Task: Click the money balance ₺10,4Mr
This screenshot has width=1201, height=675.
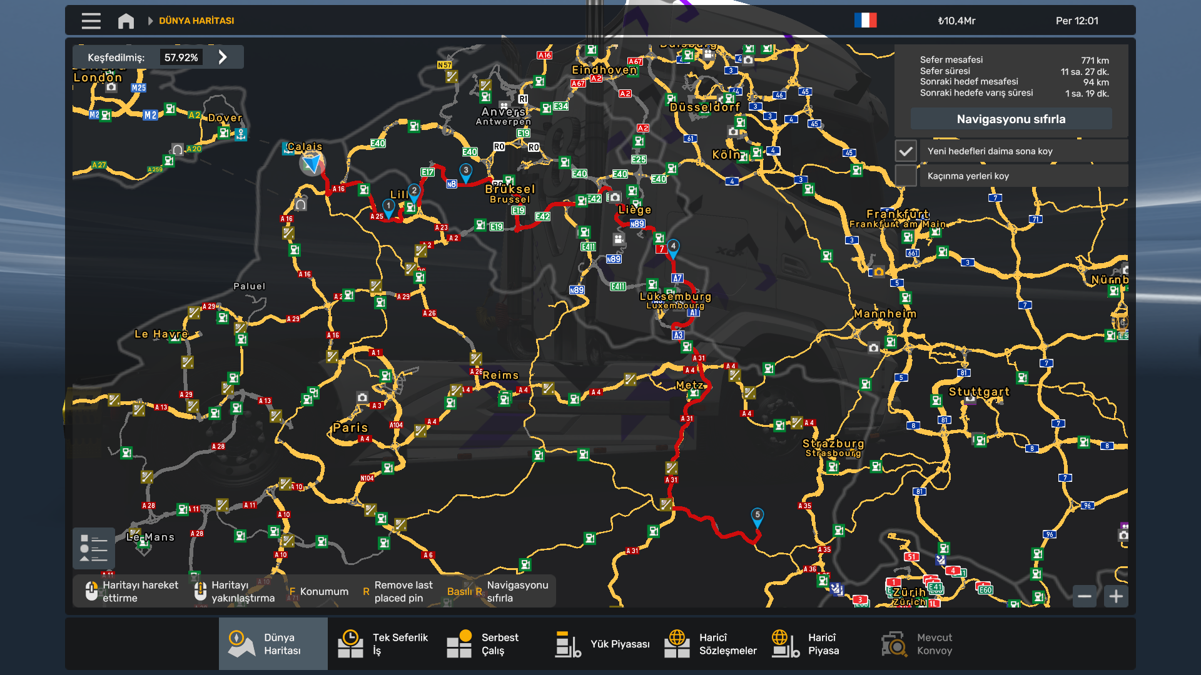Action: pos(956,21)
